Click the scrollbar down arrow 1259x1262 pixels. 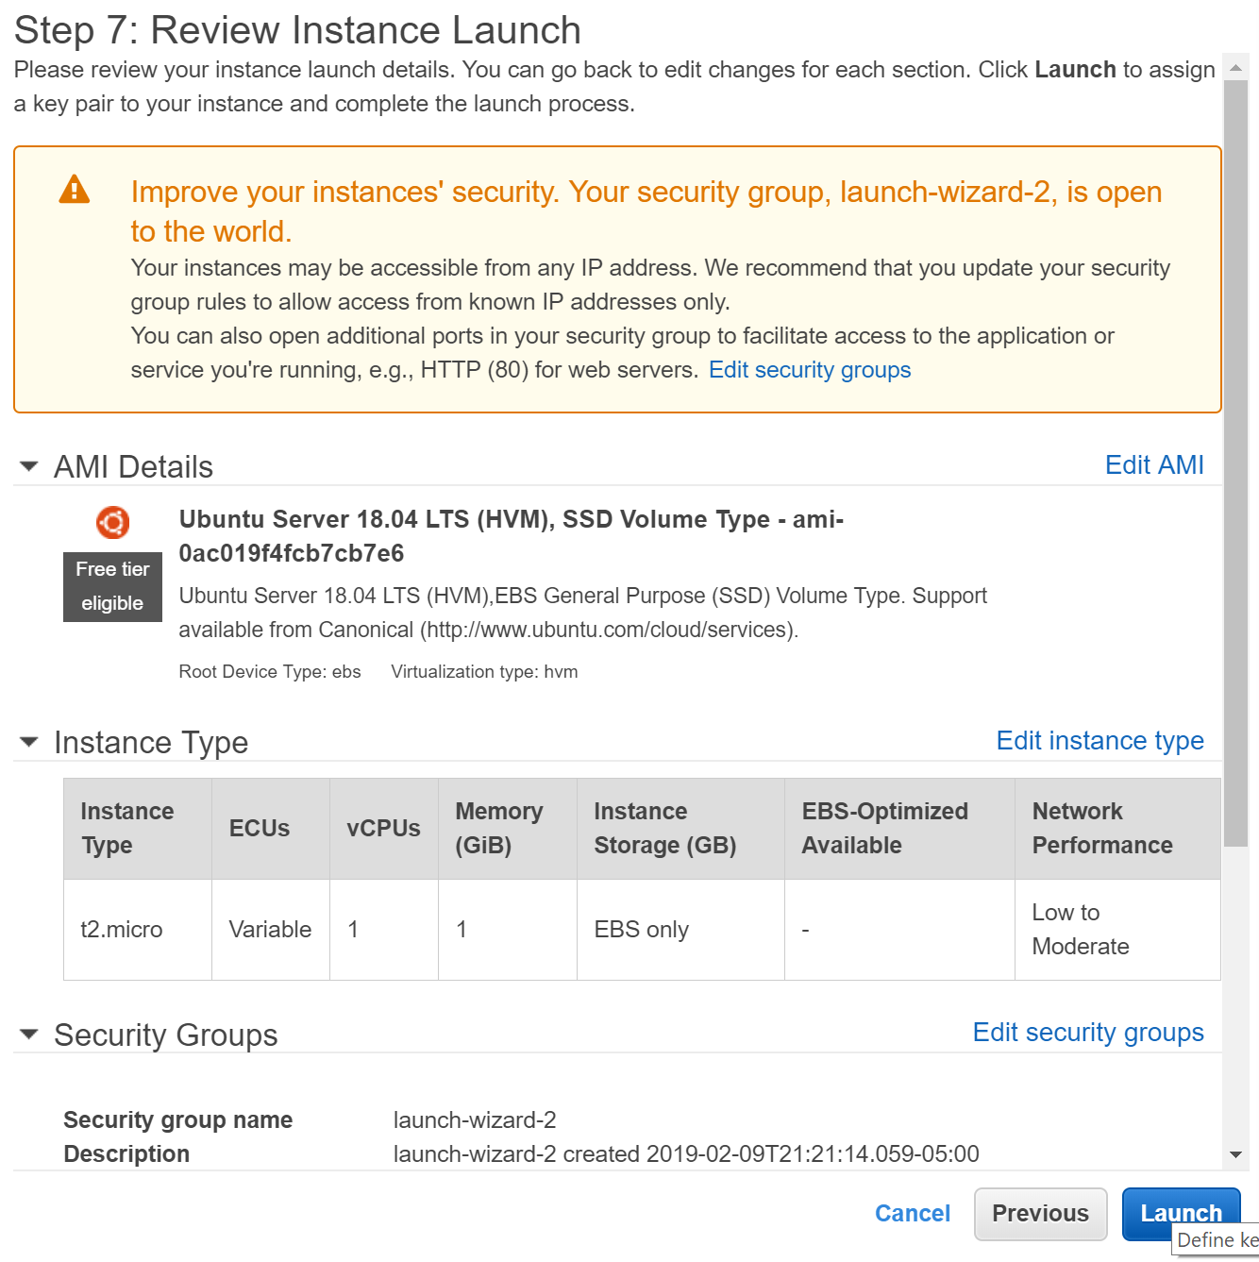pyautogui.click(x=1235, y=1154)
